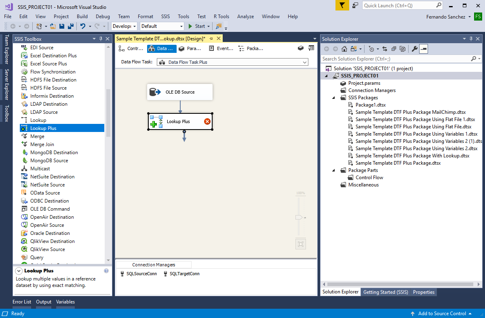Image resolution: width=485 pixels, height=318 pixels.
Task: Click Collapse All icon in Solution Explorer
Action: [393, 49]
